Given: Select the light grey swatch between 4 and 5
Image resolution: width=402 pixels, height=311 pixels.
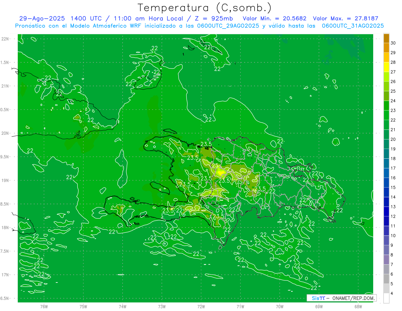Looking at the screenshot, I should coord(386,289).
